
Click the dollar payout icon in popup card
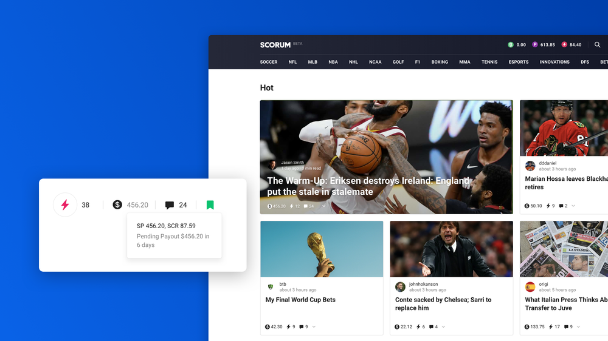117,204
